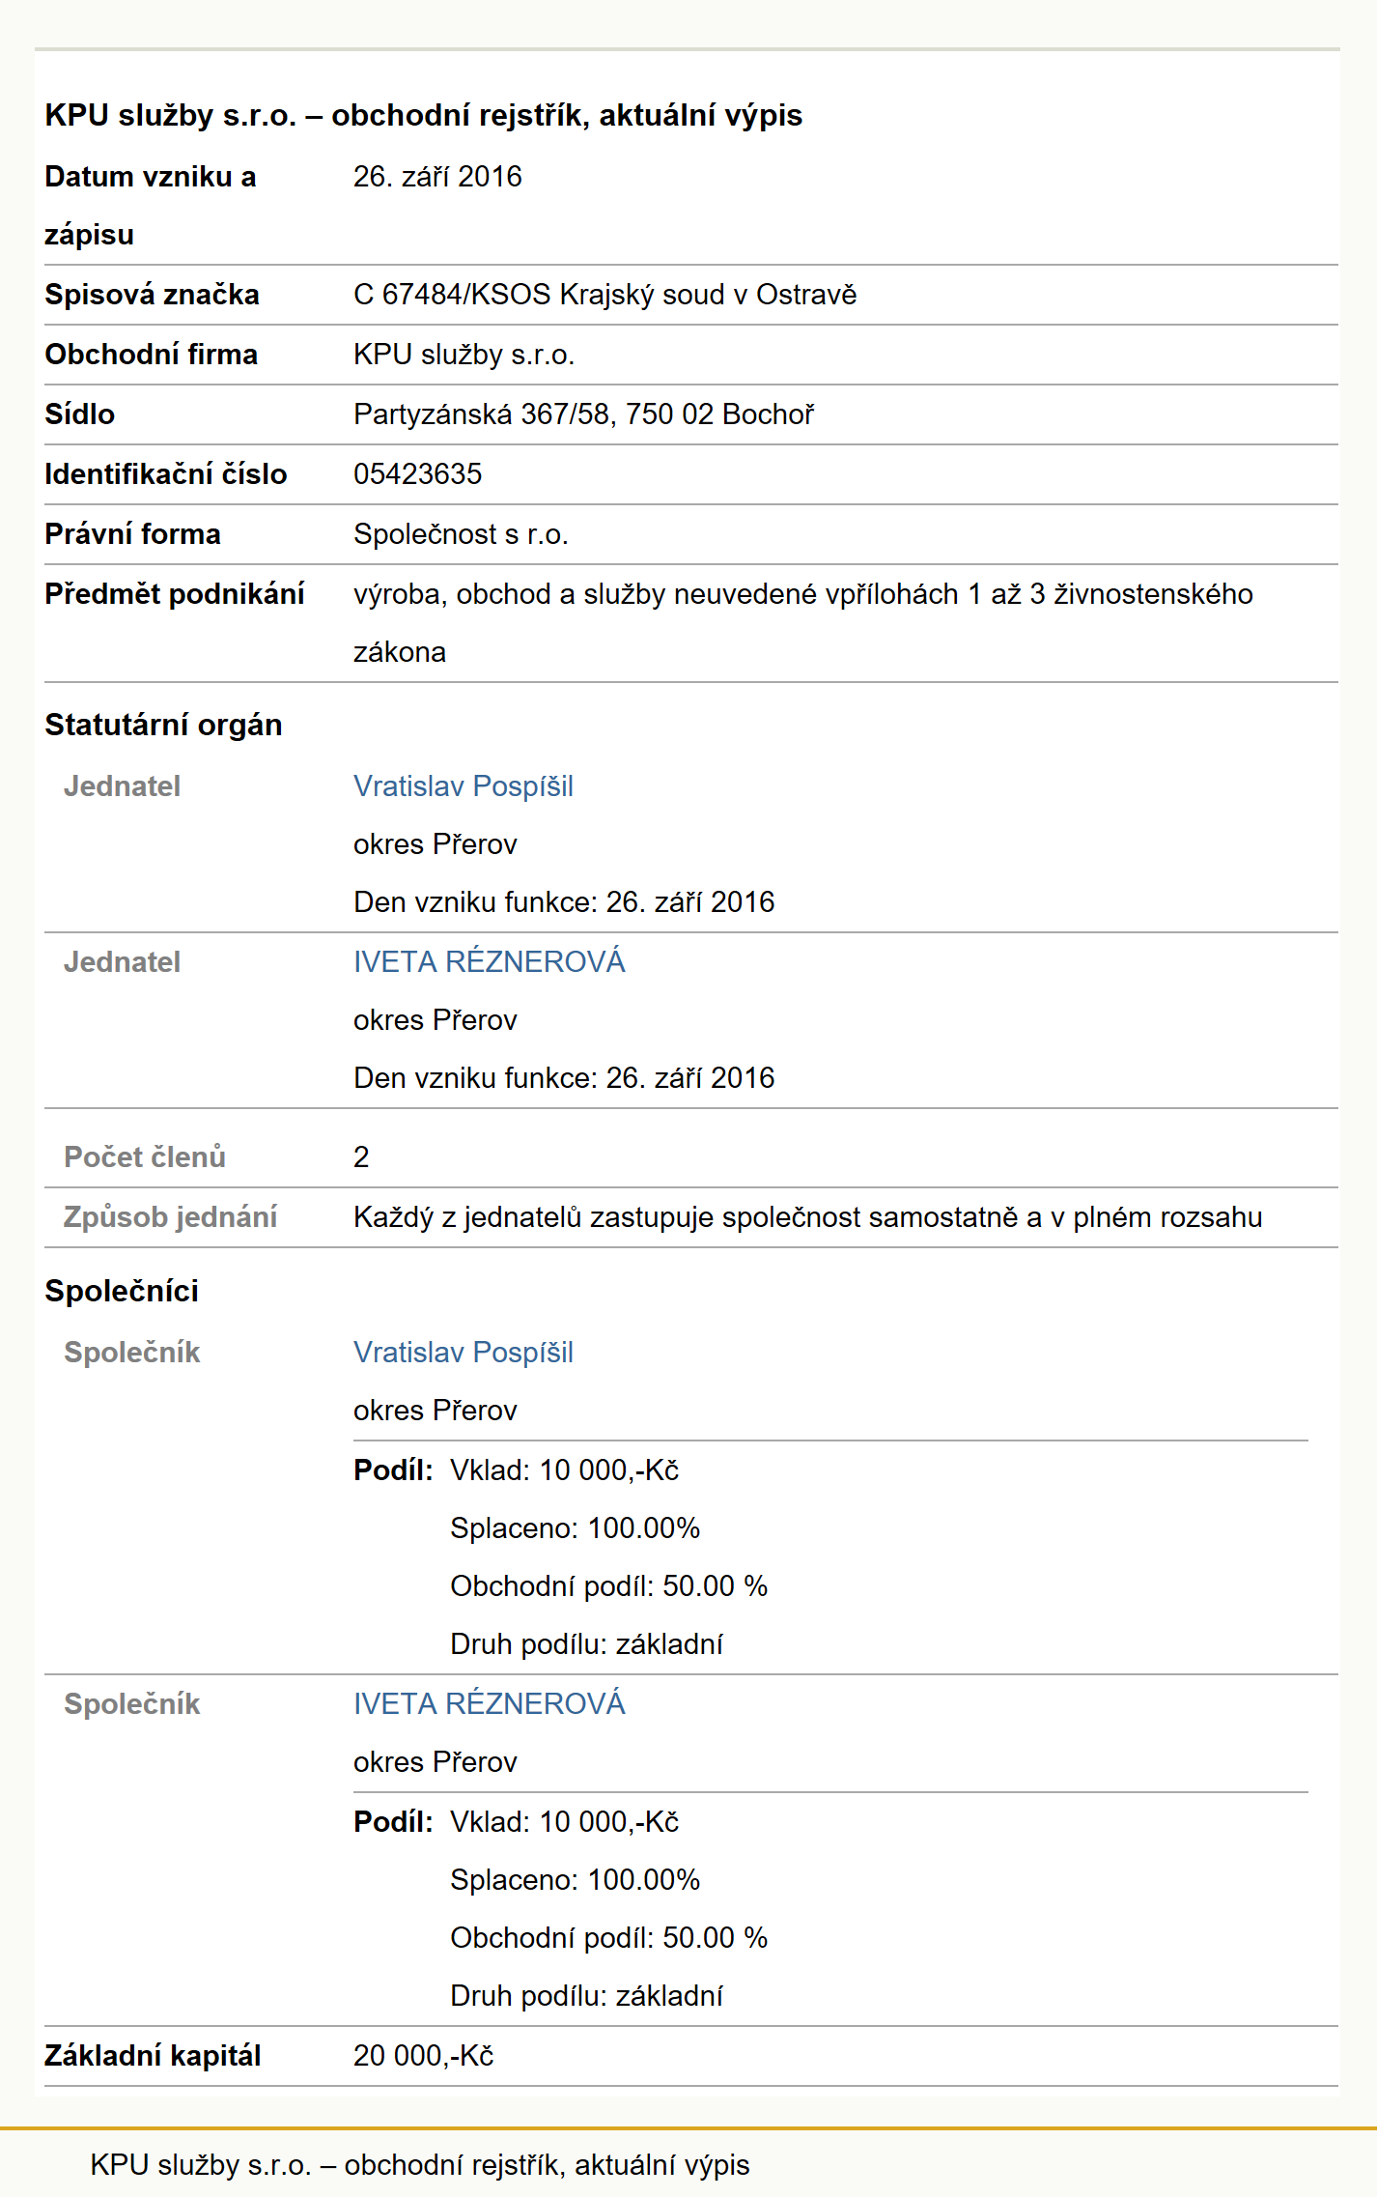Click the Spisová značka value C 67484/KSOS
The height and width of the screenshot is (2197, 1377).
[604, 295]
